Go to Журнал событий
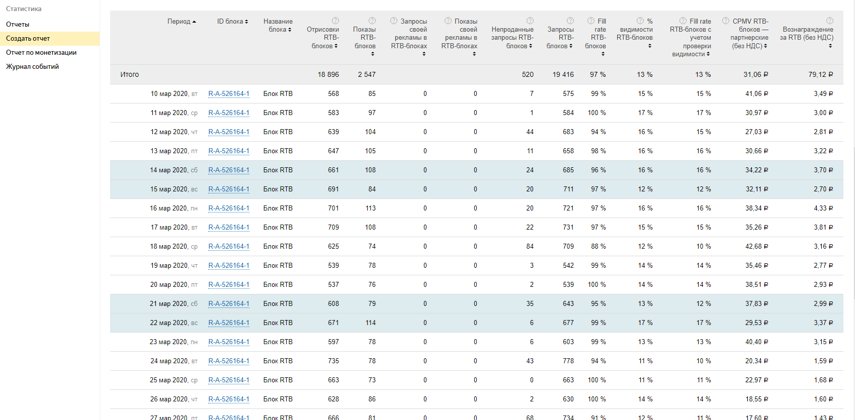This screenshot has width=855, height=420. pos(32,66)
